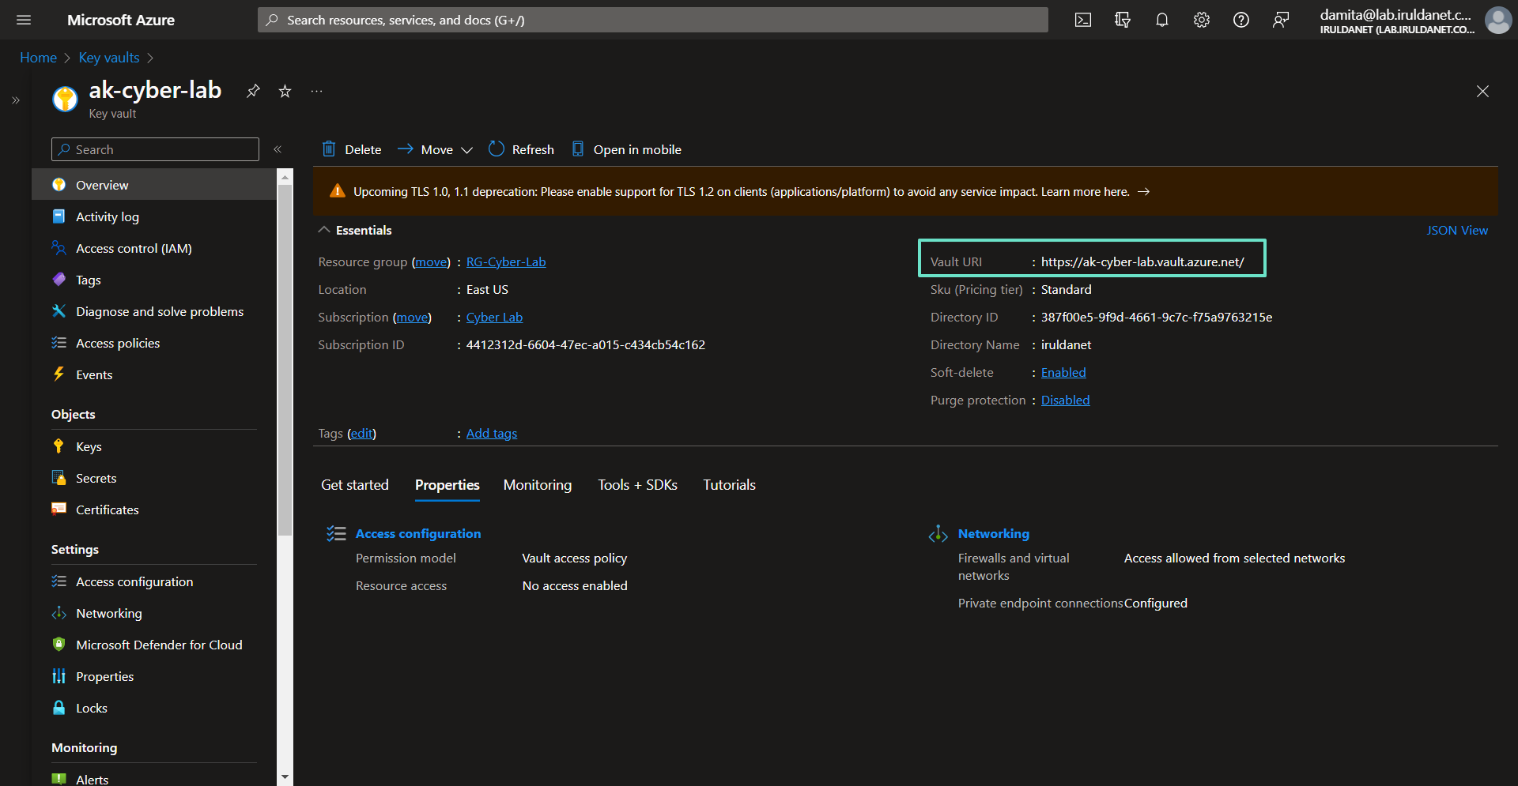Refresh the key vault overview
The height and width of the screenshot is (786, 1518).
point(521,149)
